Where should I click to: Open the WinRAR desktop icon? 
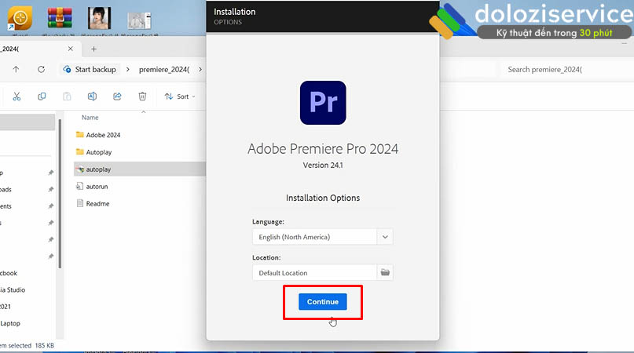click(x=60, y=18)
